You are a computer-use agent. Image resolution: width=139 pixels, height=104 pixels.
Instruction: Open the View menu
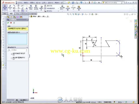pyautogui.click(x=32, y=2)
